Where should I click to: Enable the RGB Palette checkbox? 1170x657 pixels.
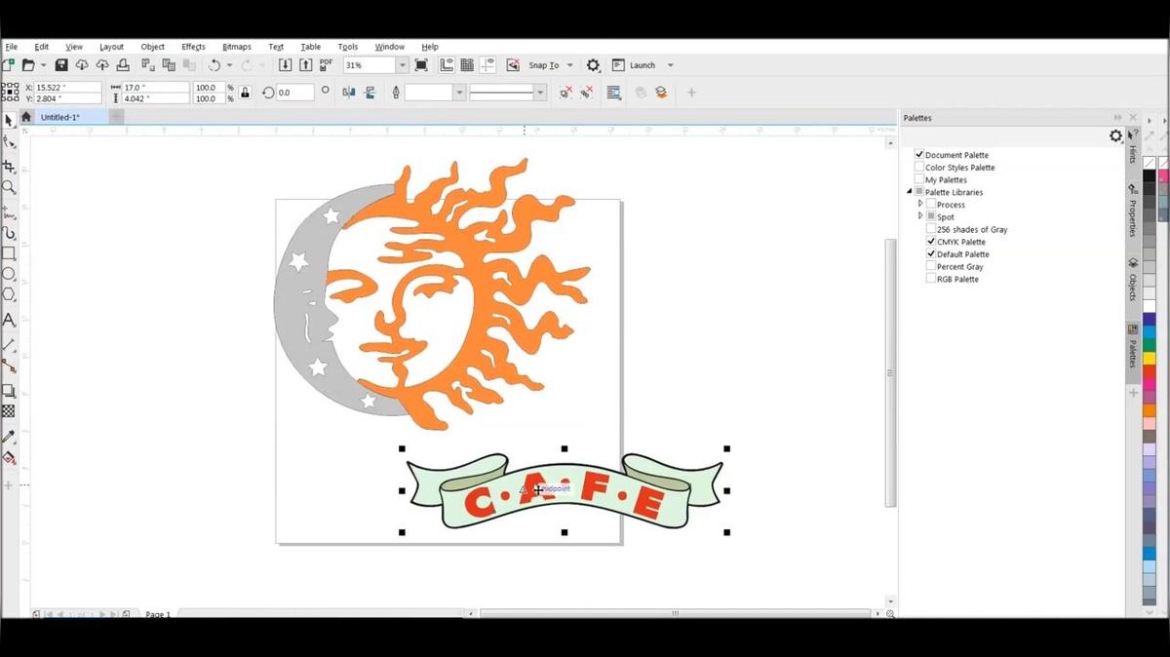point(931,279)
